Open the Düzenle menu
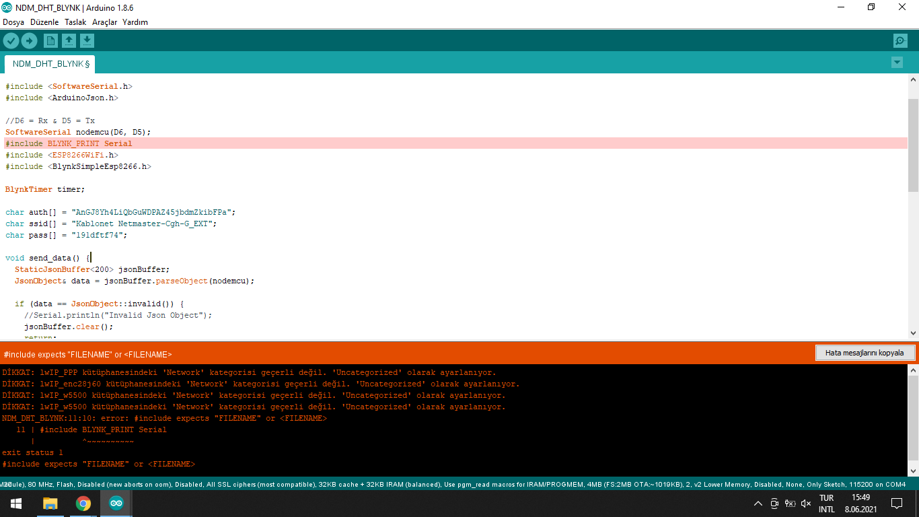919x517 pixels. tap(44, 22)
